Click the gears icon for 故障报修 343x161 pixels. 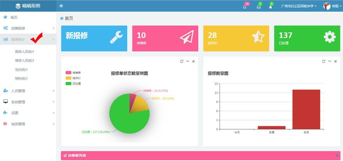tap(6, 28)
